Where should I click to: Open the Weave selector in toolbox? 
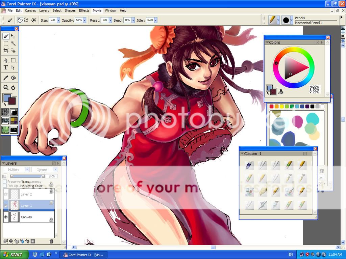coord(14,120)
